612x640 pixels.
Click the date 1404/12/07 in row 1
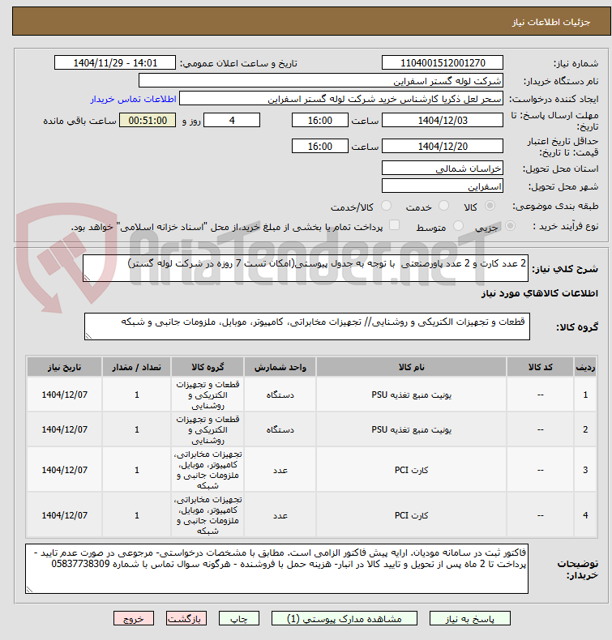(65, 395)
